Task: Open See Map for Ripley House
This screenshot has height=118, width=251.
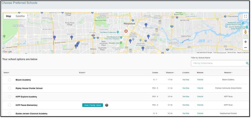Action: [x=186, y=88]
